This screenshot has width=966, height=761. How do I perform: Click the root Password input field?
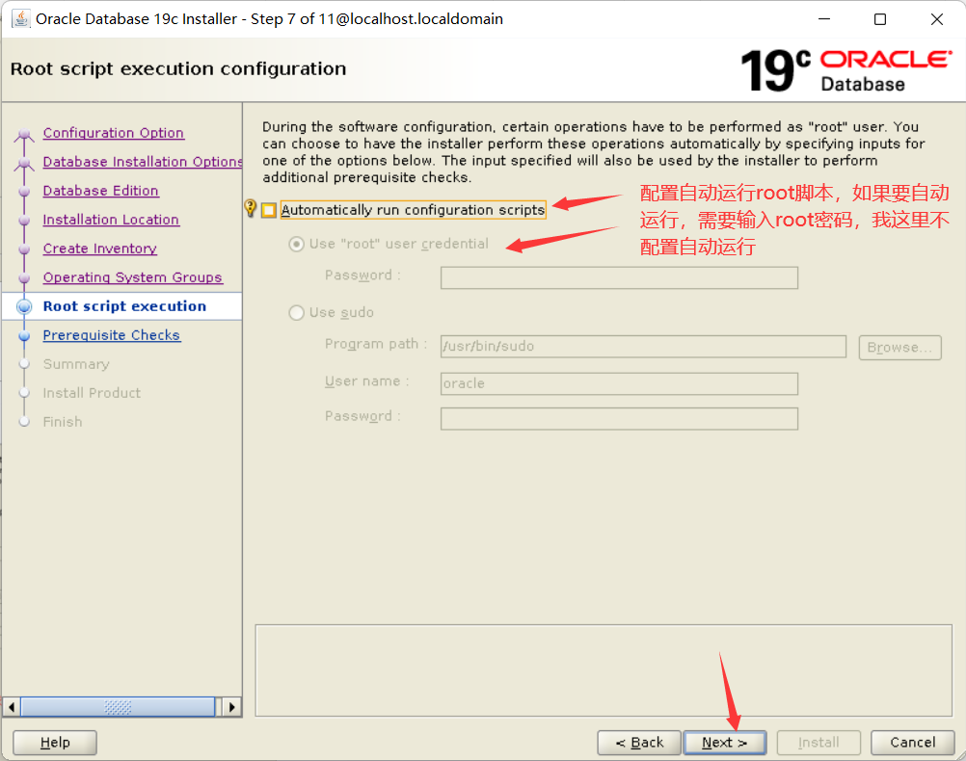point(619,277)
